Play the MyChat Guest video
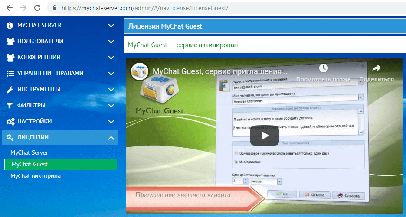The width and height of the screenshot is (406, 217). pos(265,135)
